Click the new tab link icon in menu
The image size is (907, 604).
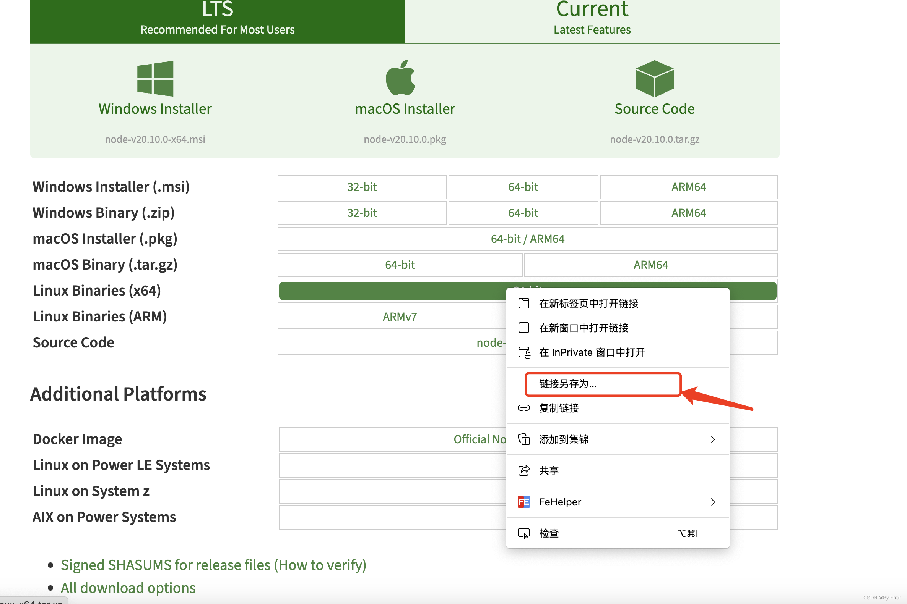click(526, 303)
